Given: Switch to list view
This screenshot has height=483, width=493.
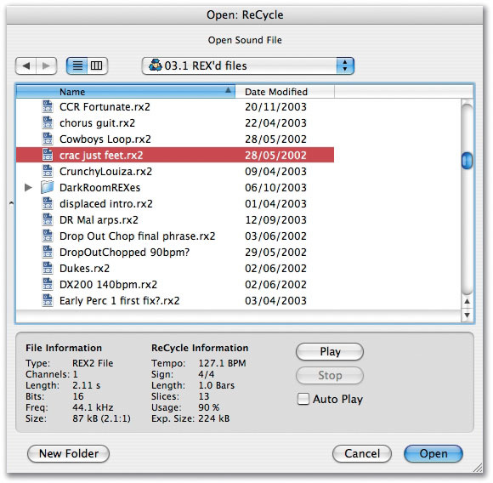Looking at the screenshot, I should pyautogui.click(x=77, y=65).
